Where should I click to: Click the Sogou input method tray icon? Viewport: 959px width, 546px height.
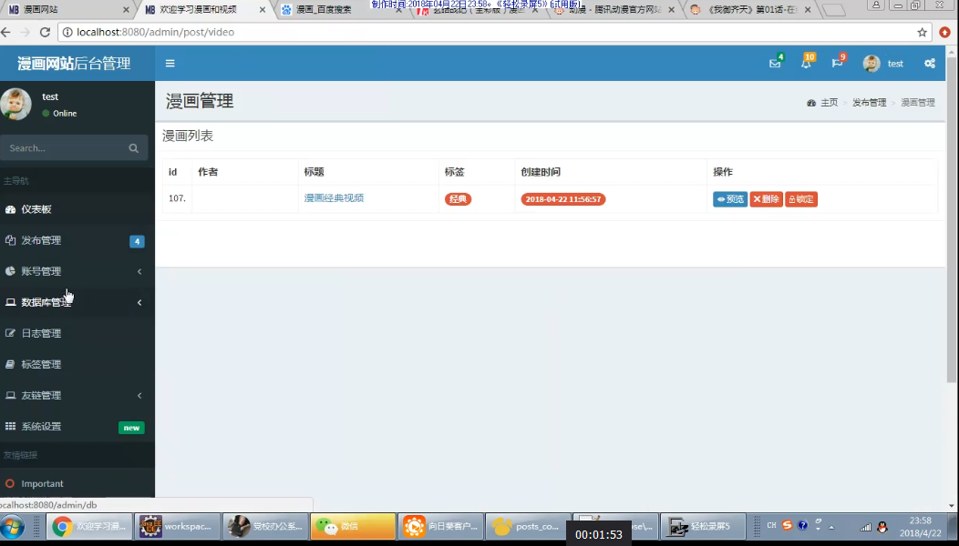coord(787,525)
